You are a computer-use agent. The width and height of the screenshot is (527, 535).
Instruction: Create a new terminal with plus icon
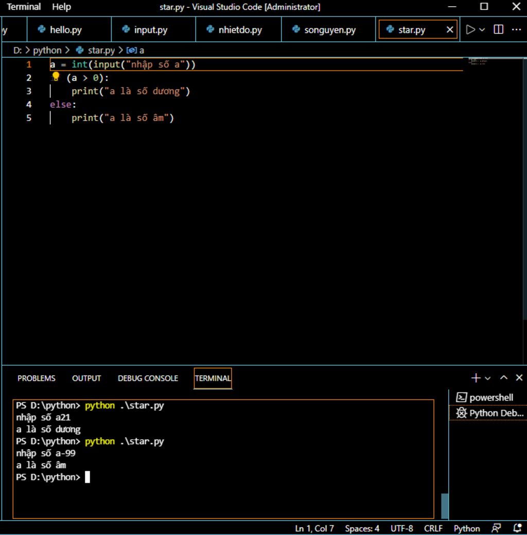[x=476, y=378]
